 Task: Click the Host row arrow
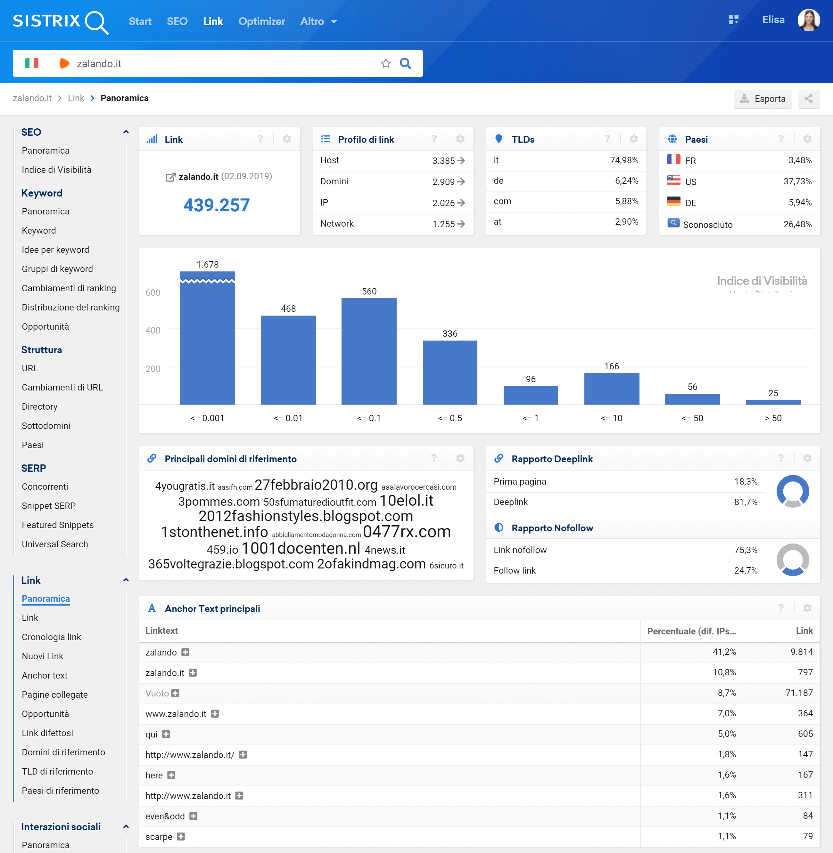click(x=461, y=160)
